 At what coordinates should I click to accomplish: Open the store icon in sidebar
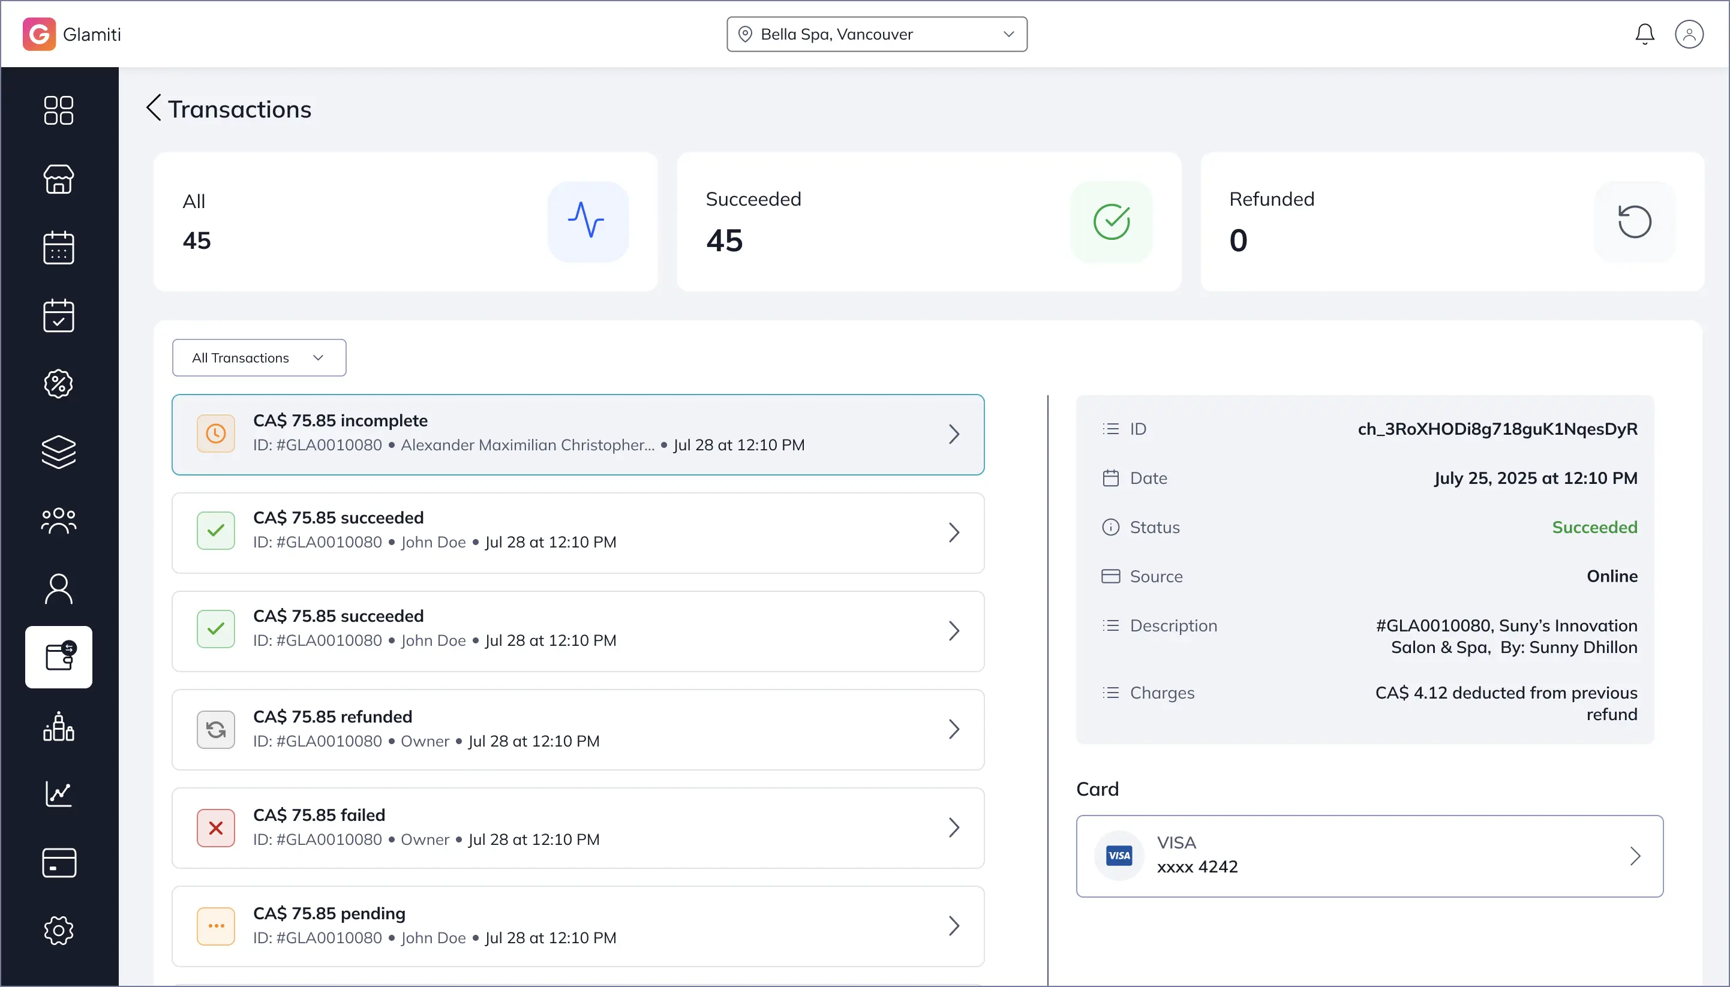(x=58, y=179)
